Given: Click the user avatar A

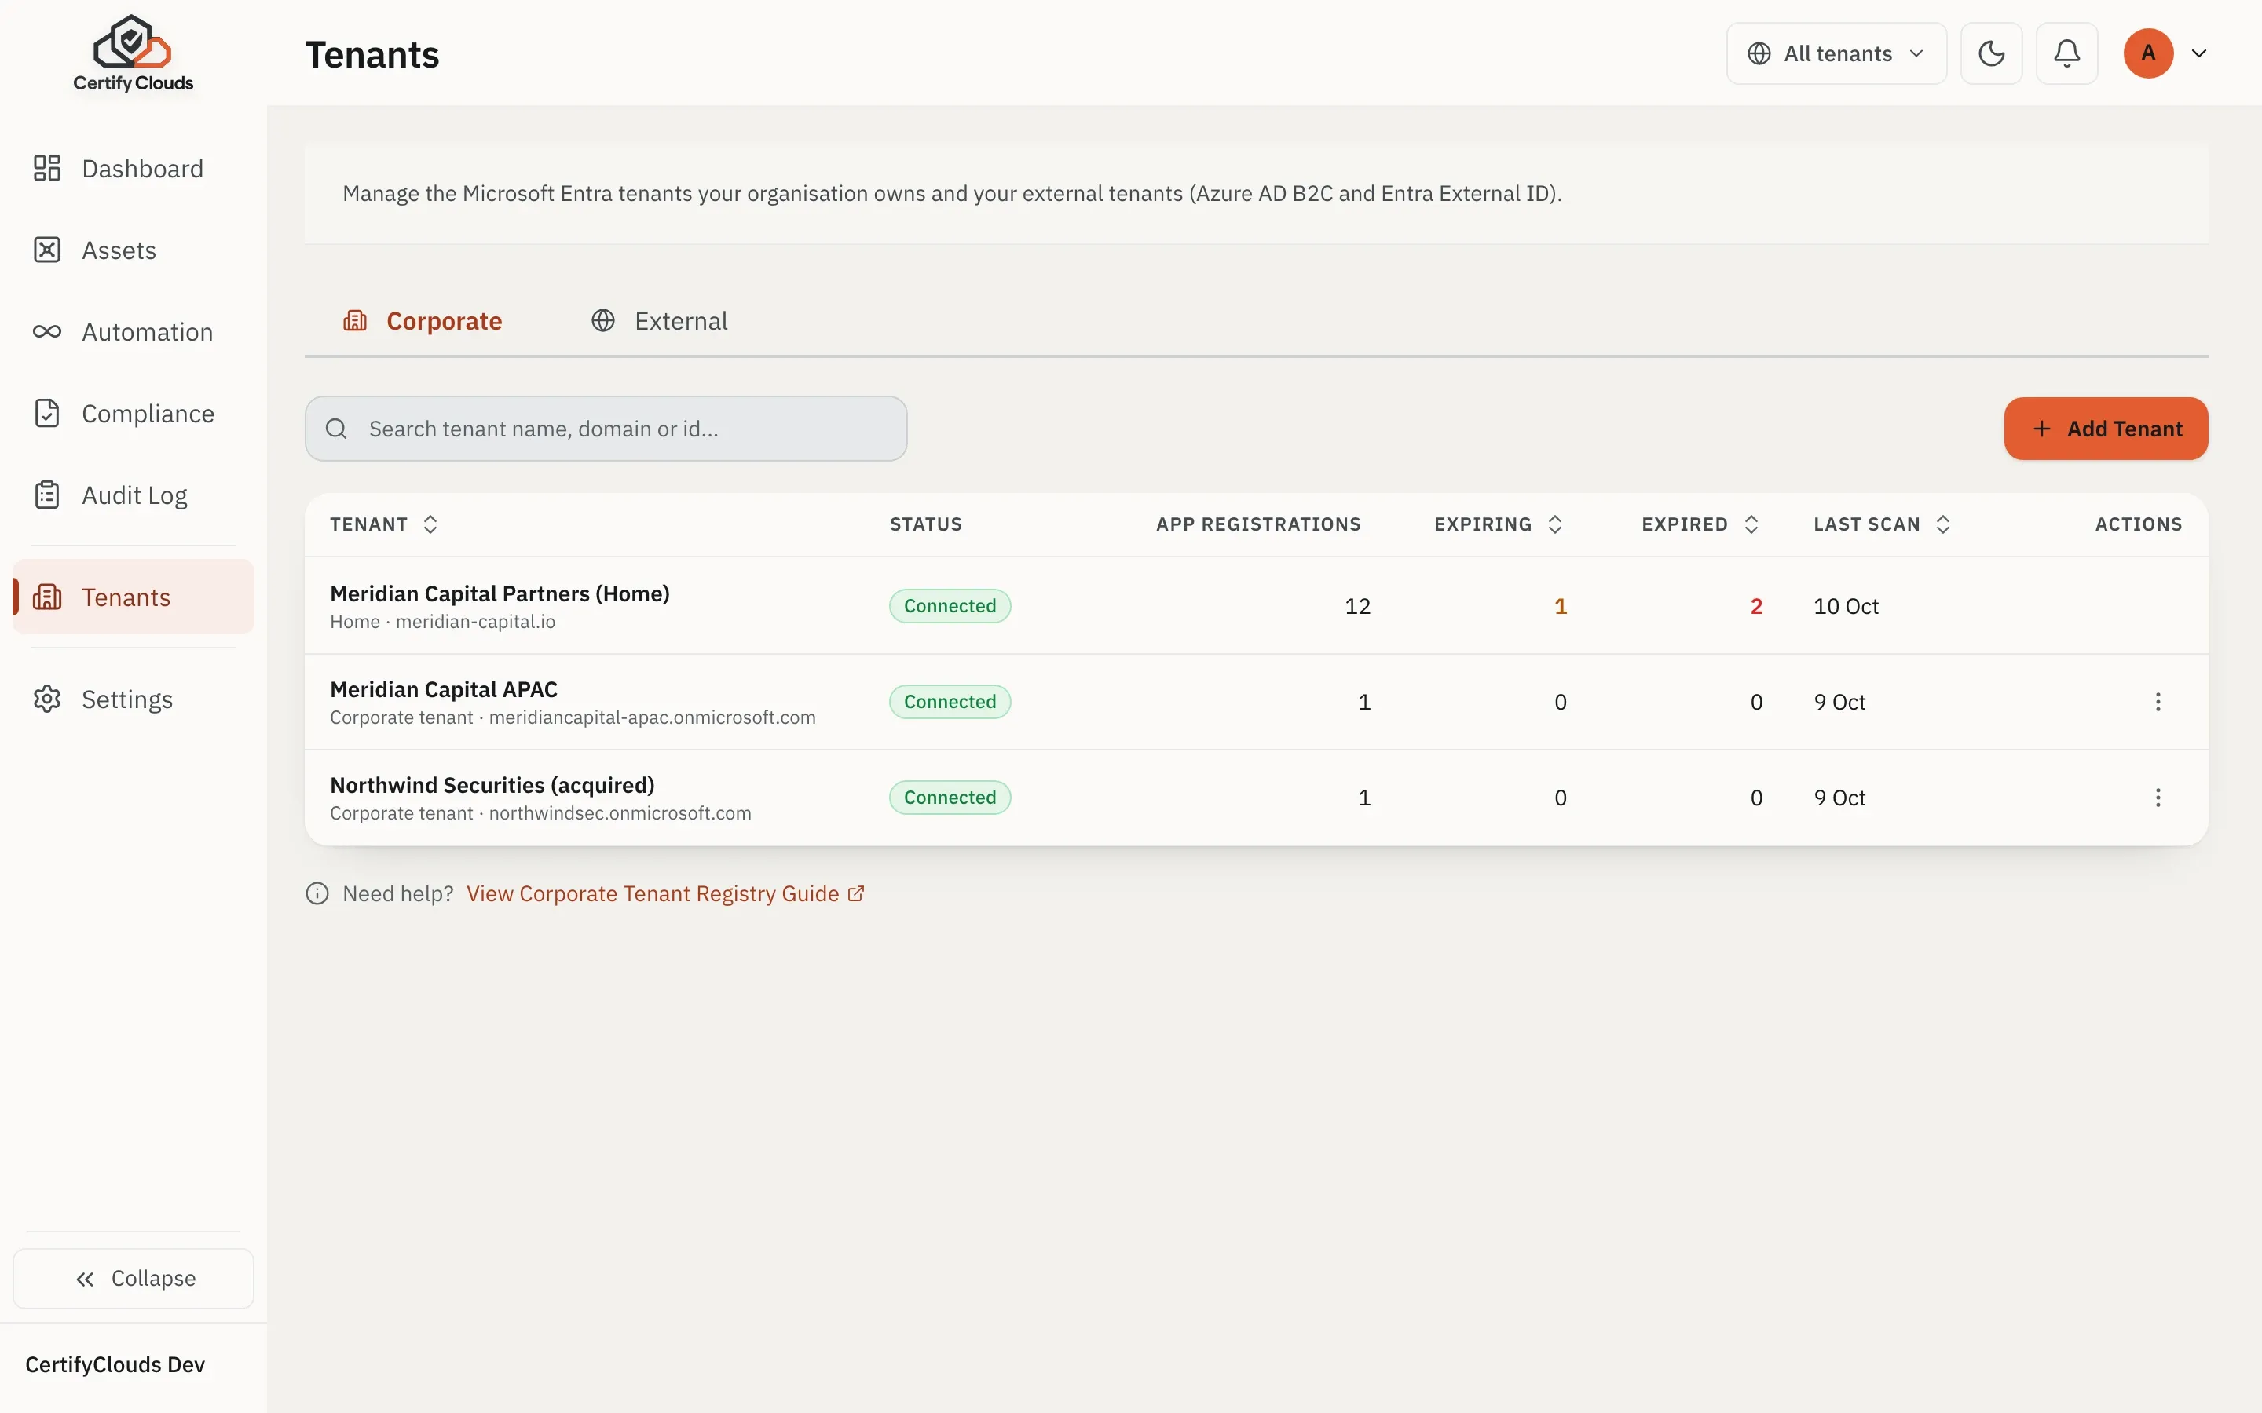Looking at the screenshot, I should click(2148, 53).
